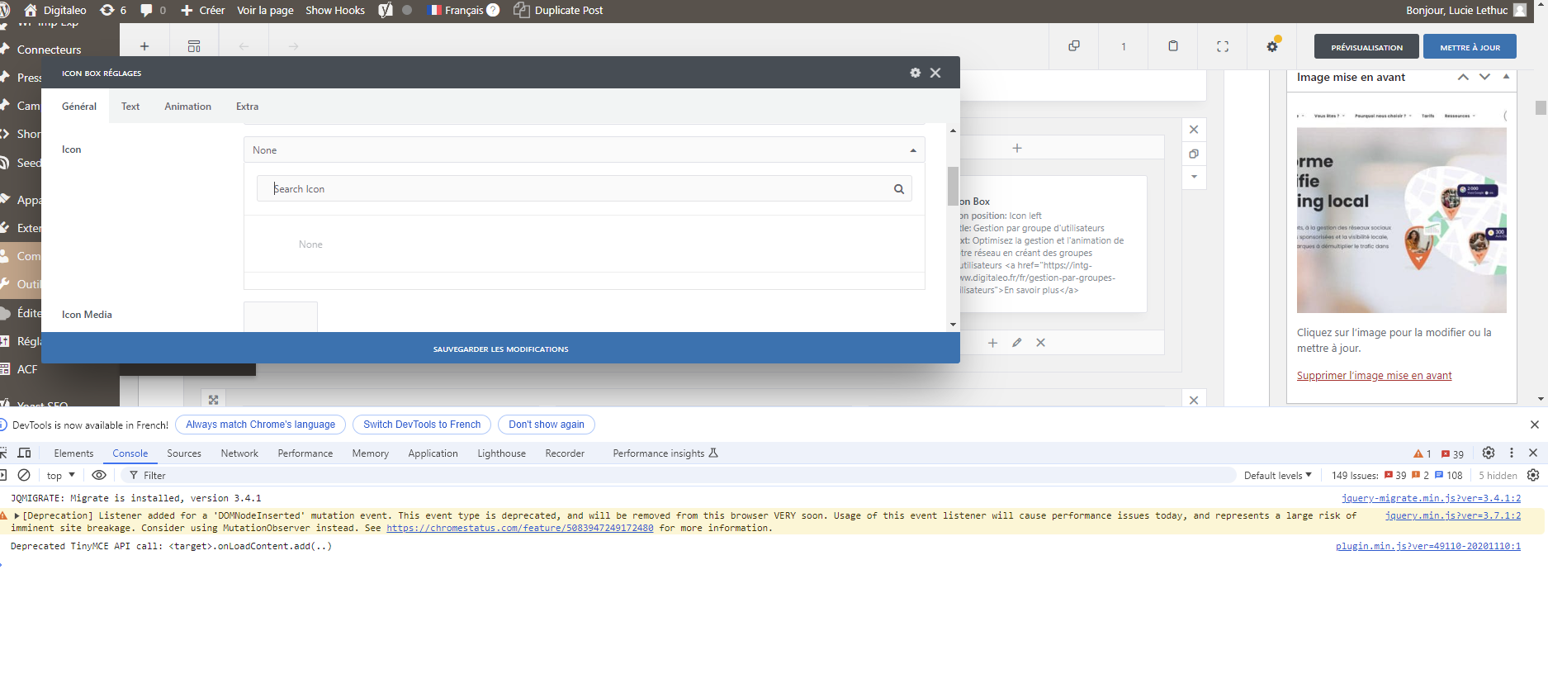Image resolution: width=1548 pixels, height=674 pixels.
Task: Click the clear console icon
Action: pos(24,475)
